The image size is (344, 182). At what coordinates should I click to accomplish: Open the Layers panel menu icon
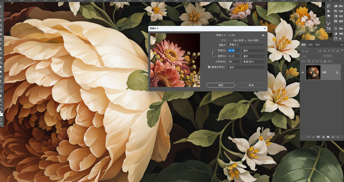342,45
